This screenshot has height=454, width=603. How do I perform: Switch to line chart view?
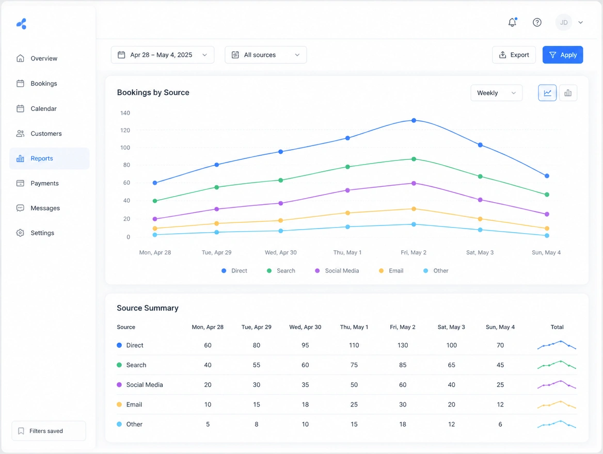pos(547,93)
